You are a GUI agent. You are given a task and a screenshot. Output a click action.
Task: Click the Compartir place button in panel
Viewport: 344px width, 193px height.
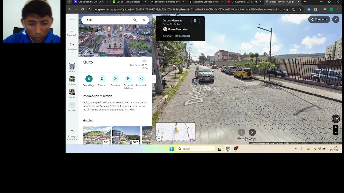pyautogui.click(x=141, y=81)
